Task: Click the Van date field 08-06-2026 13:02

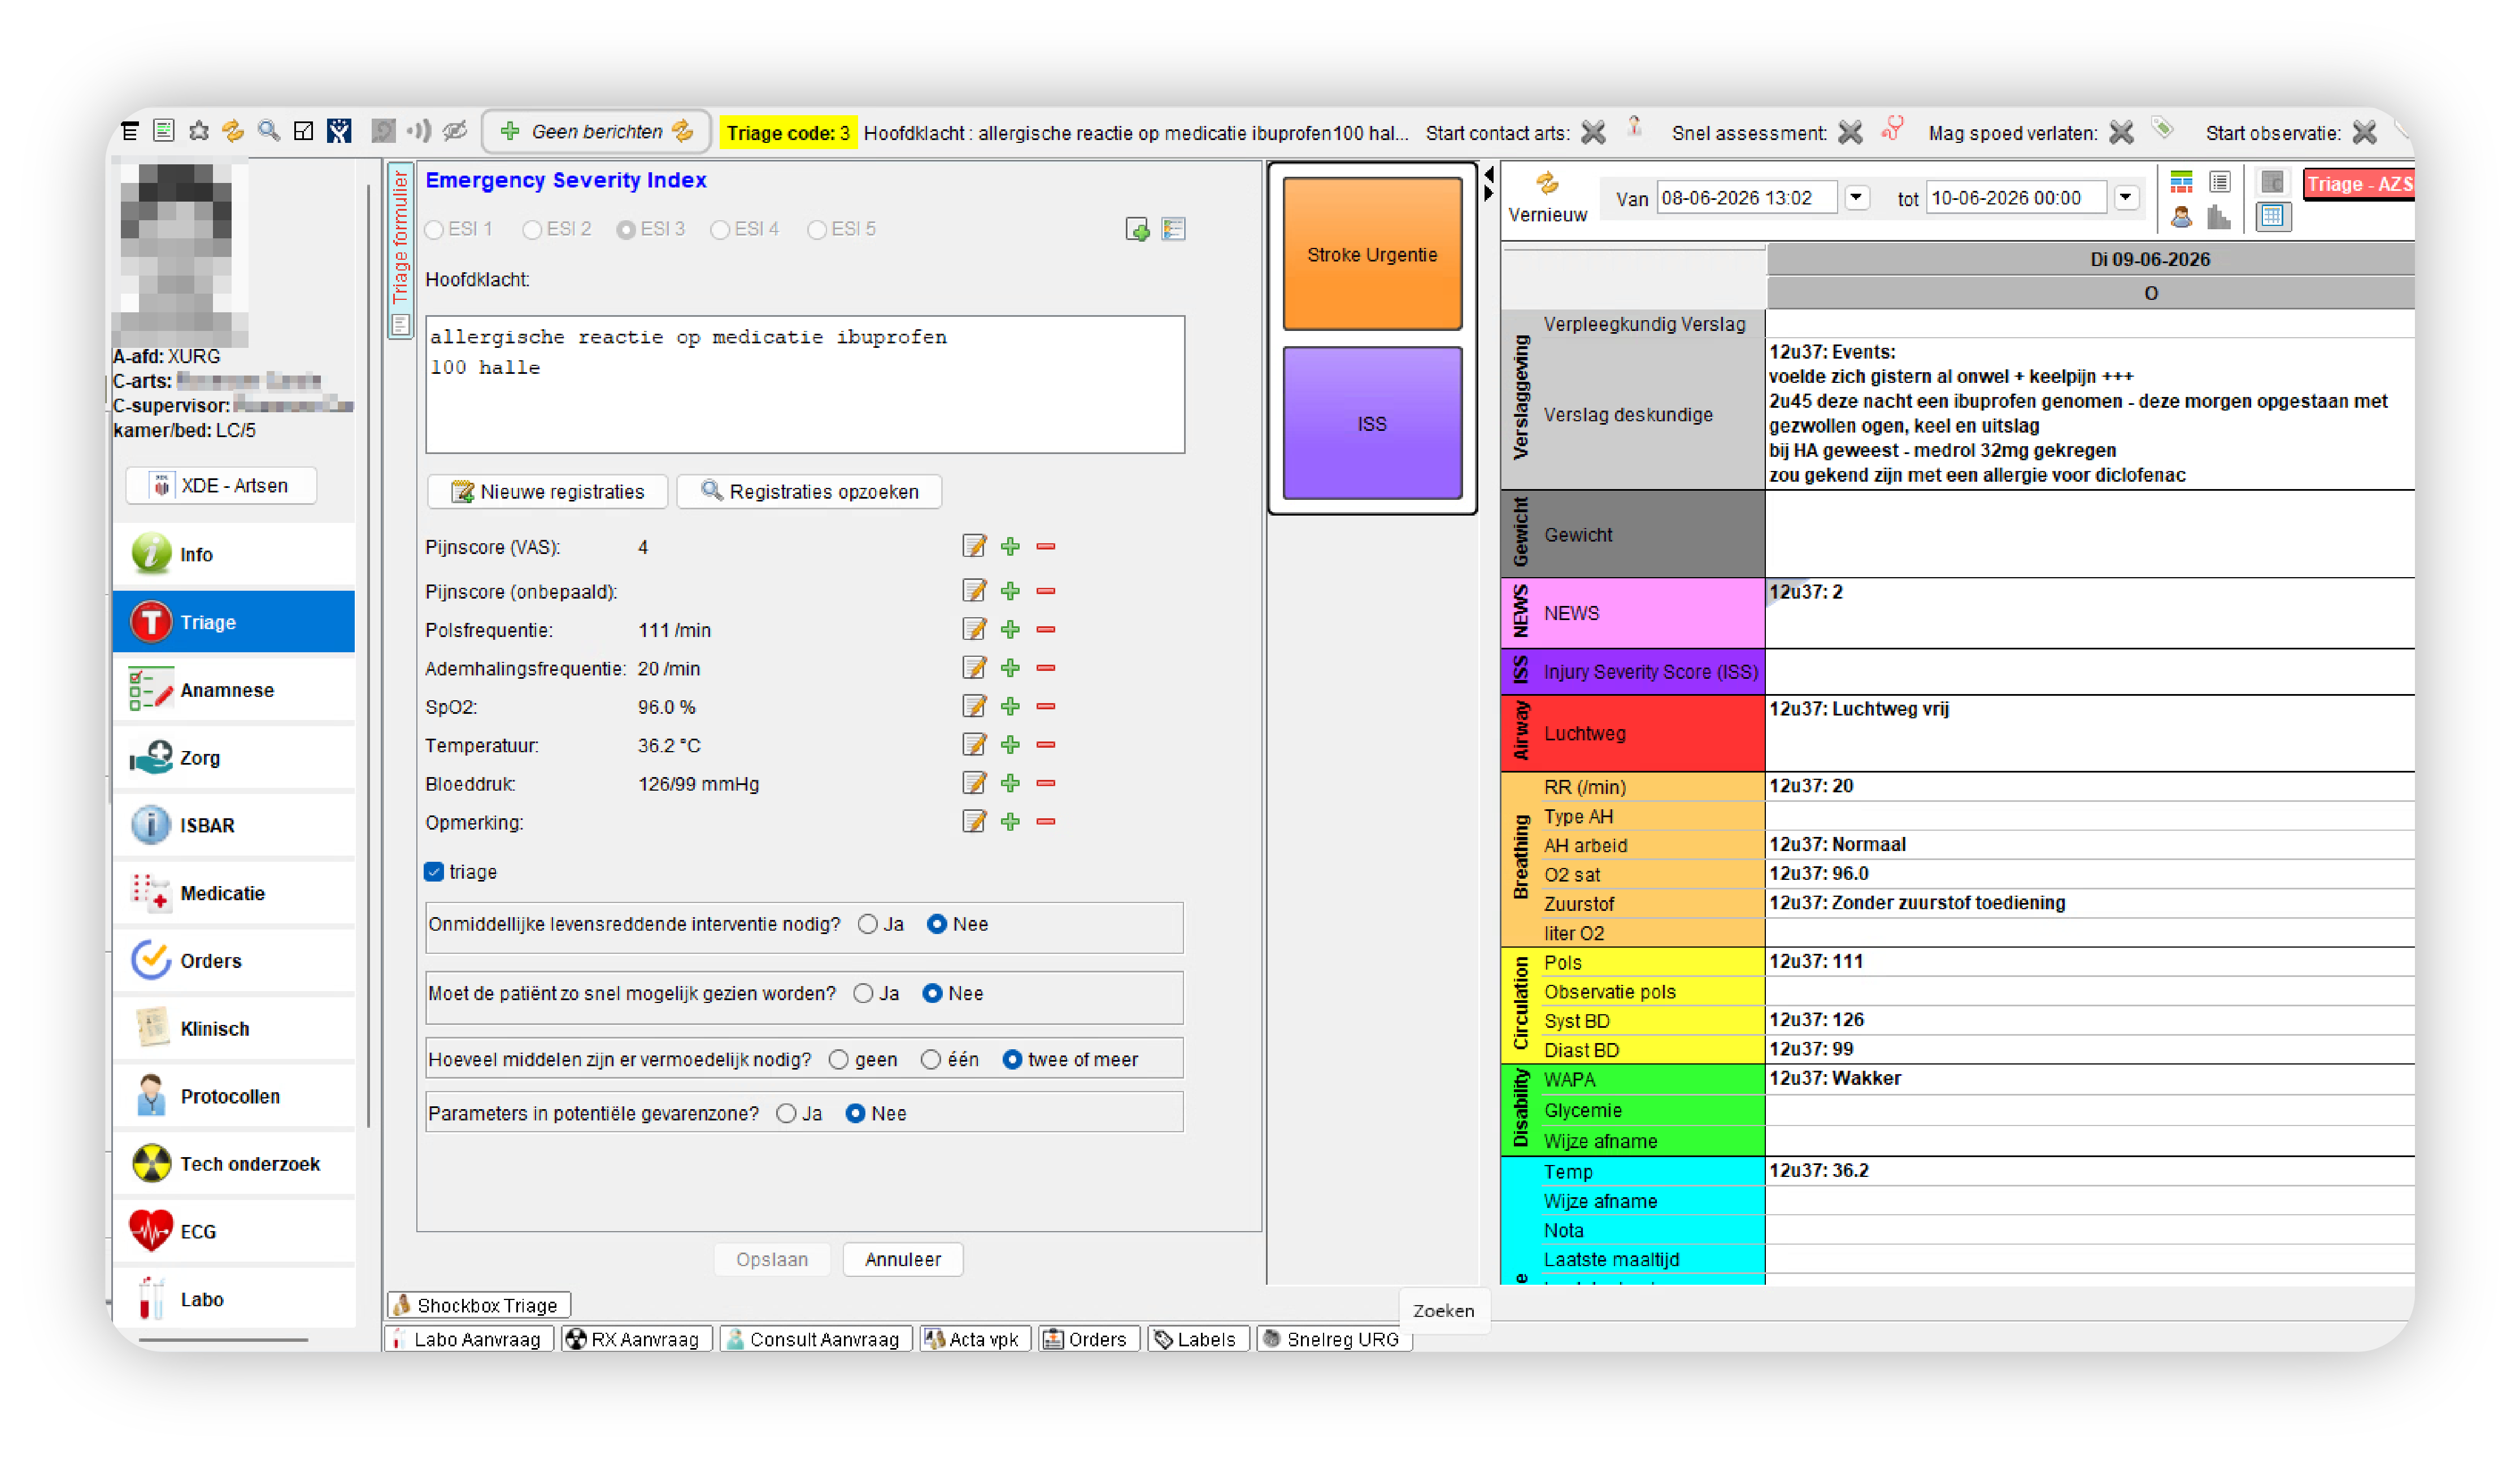Action: [x=1746, y=198]
